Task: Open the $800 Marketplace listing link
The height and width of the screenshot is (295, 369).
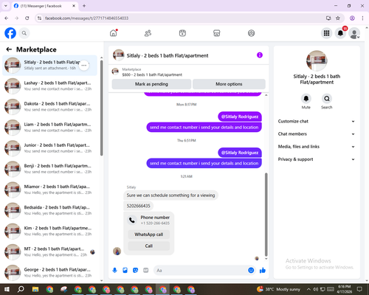Action: [152, 74]
